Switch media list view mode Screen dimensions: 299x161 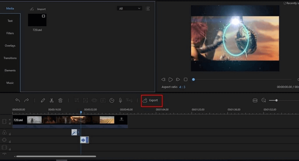tap(147, 9)
